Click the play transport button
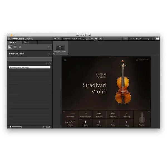This screenshot has width=167, height=167. [x=134, y=39]
